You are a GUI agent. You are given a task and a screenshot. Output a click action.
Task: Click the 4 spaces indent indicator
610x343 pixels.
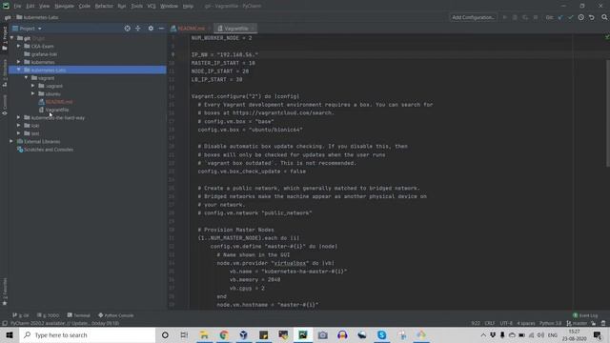526,323
